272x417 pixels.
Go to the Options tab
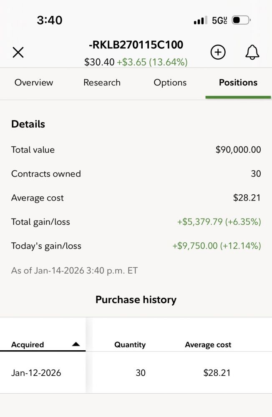170,83
